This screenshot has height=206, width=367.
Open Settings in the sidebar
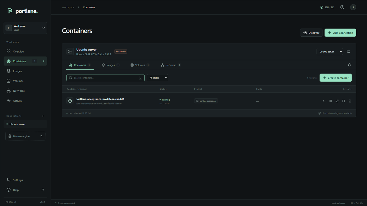(25, 180)
